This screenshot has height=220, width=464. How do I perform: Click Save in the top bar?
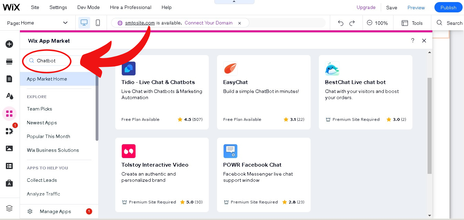(x=391, y=8)
